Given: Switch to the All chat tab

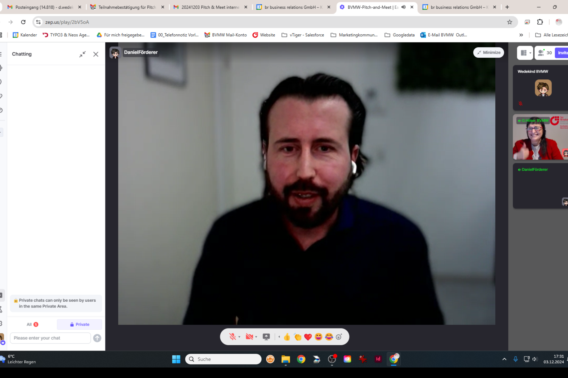Looking at the screenshot, I should pos(32,324).
